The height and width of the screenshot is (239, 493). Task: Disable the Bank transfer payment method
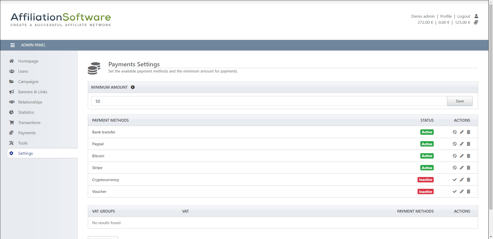[x=454, y=132]
